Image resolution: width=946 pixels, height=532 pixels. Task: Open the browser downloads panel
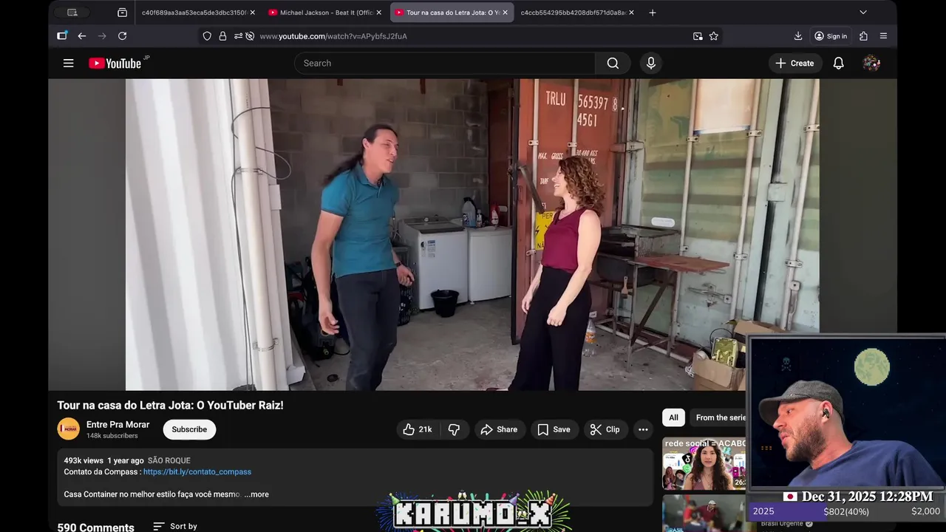798,36
